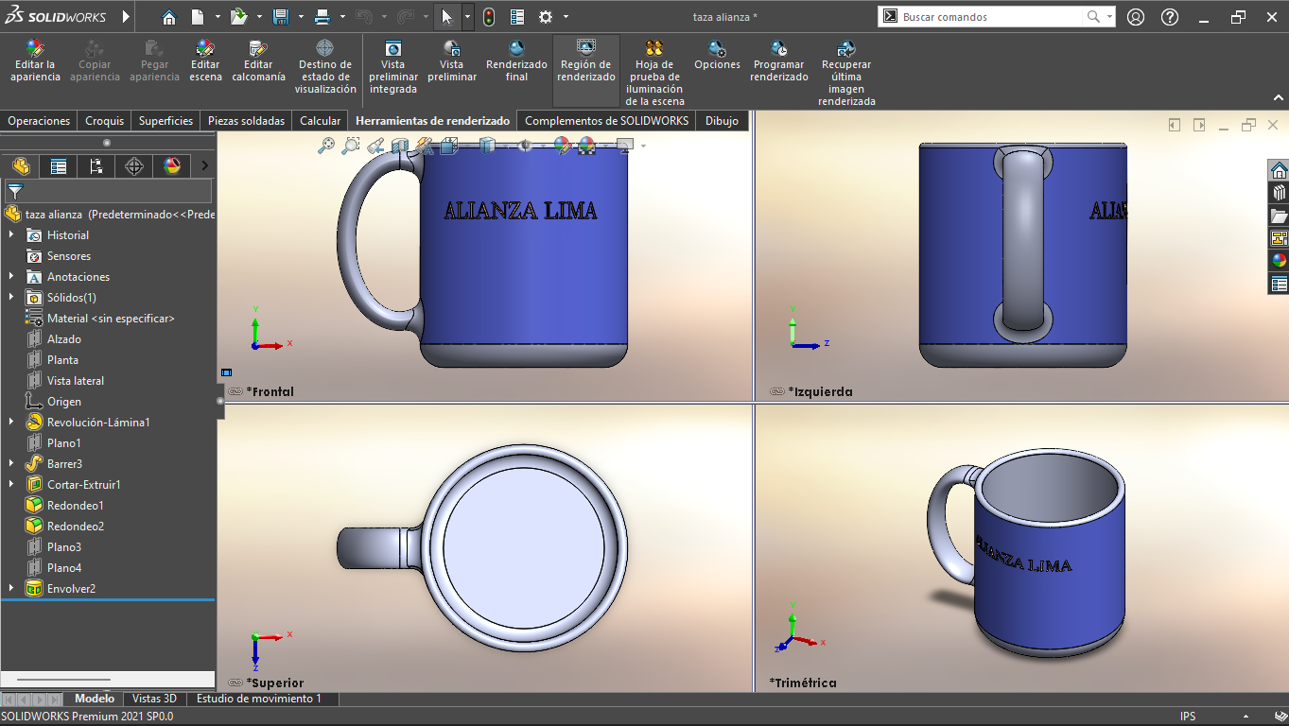Open Vistas 3D bottom tab
This screenshot has width=1289, height=726.
coord(154,699)
